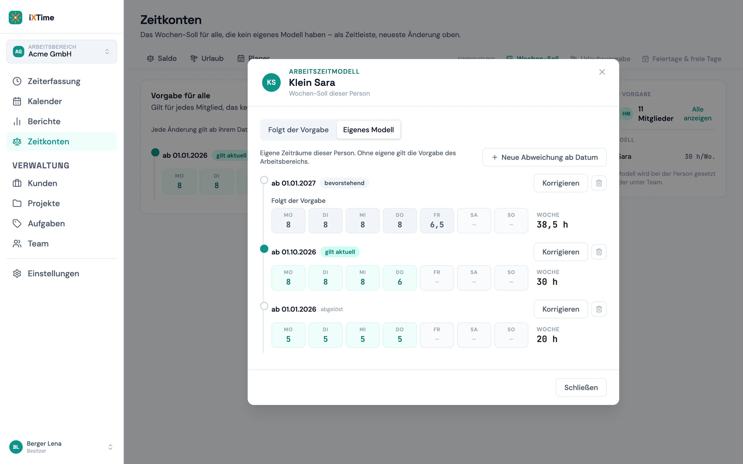Click Korrigieren for ab 01.01.2027

click(x=561, y=183)
